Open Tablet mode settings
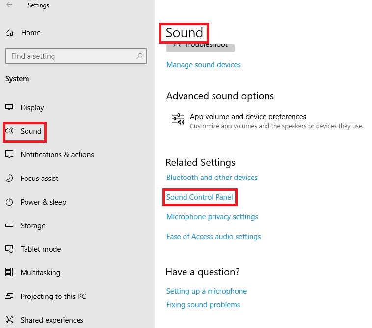Image resolution: width=372 pixels, height=328 pixels. click(41, 249)
